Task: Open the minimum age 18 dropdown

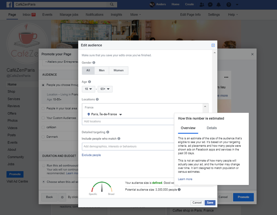Action: click(x=89, y=89)
